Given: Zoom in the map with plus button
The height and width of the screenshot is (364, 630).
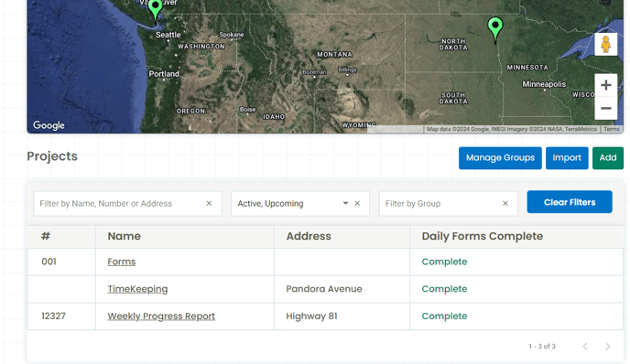Looking at the screenshot, I should (606, 85).
